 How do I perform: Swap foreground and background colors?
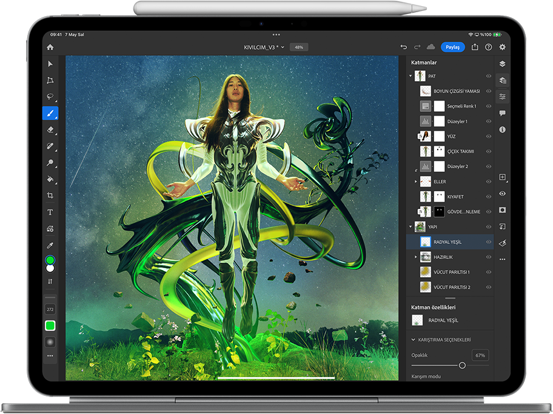(50, 281)
